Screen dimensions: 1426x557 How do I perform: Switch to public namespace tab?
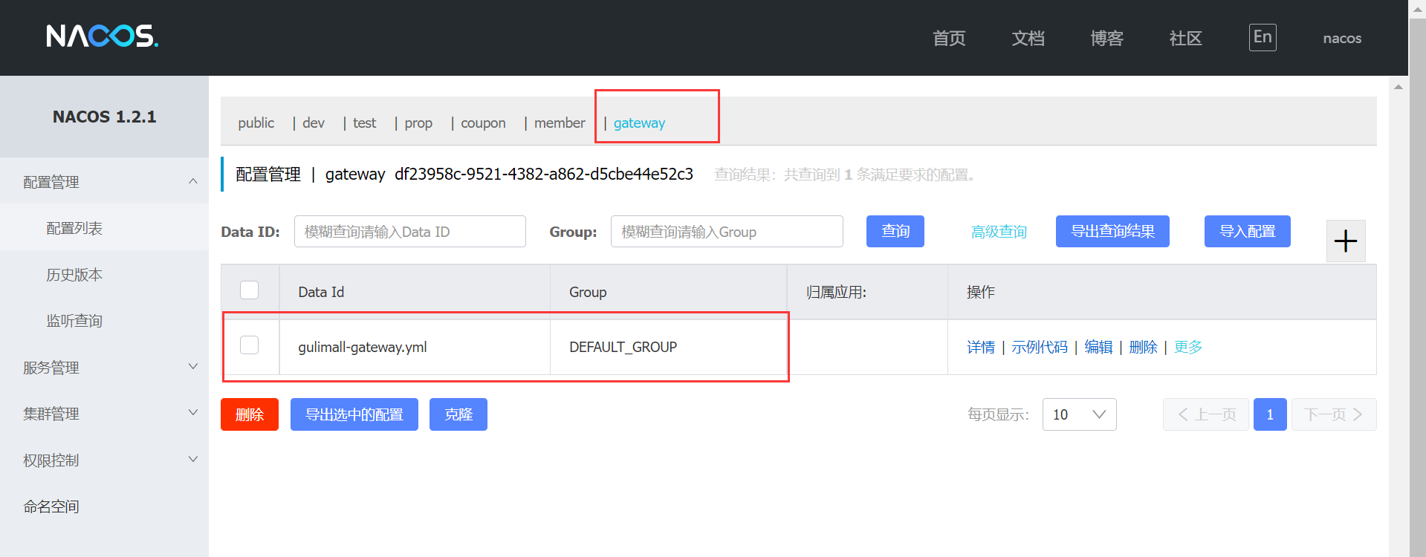(x=256, y=123)
